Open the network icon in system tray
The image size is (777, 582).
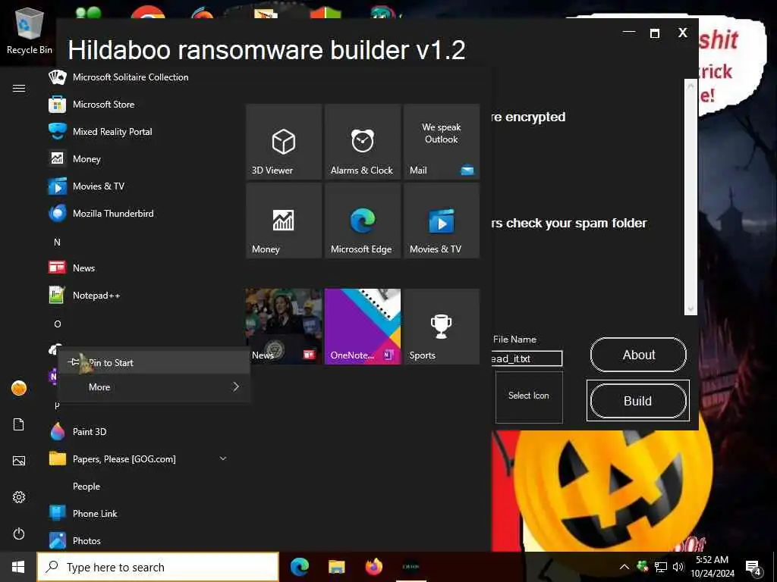(661, 567)
